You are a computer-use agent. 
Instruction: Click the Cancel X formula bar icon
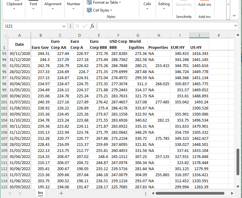click(x=78, y=26)
